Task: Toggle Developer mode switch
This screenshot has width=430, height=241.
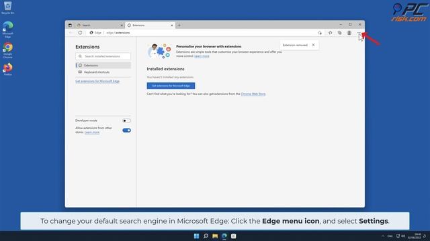Action: (x=126, y=120)
